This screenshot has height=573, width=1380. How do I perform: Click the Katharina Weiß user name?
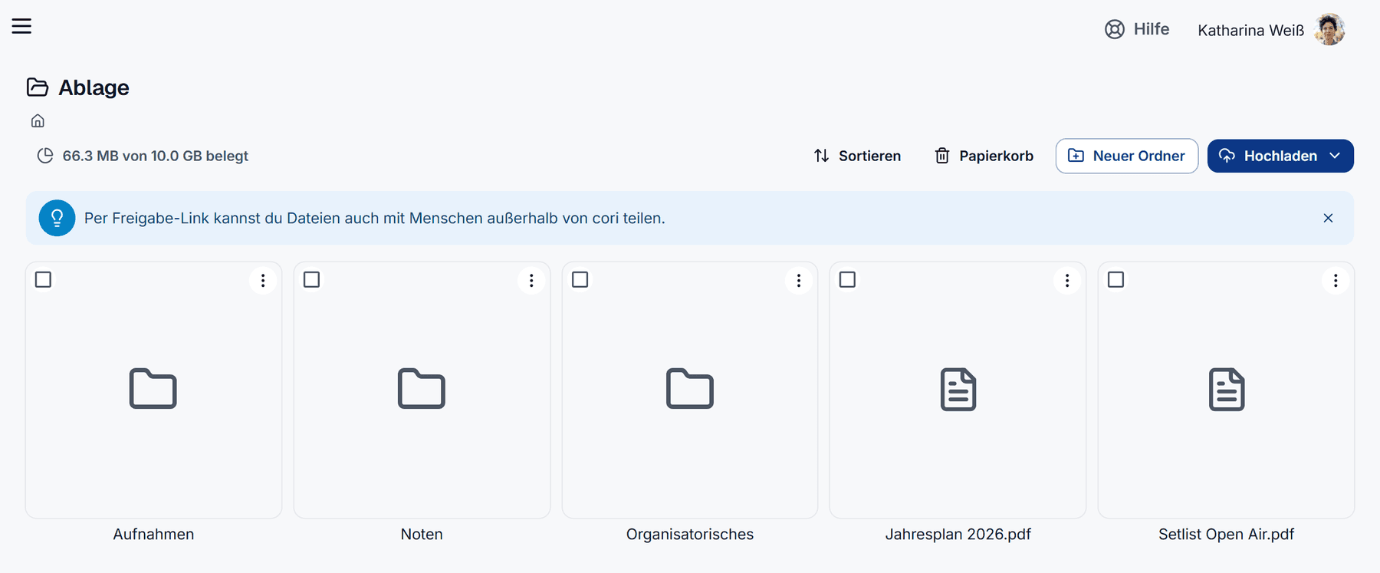coord(1251,30)
